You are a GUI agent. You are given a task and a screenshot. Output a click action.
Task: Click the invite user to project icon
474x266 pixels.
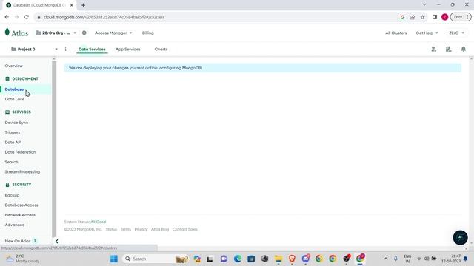point(433,50)
